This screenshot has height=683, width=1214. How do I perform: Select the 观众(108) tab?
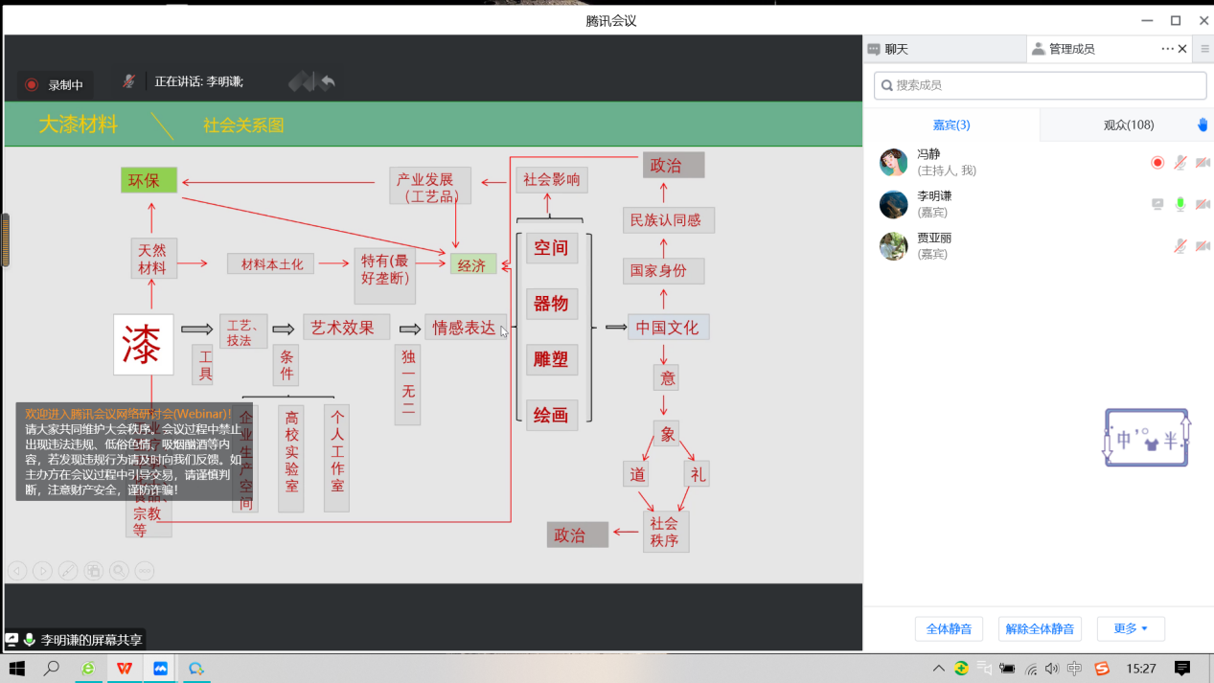[x=1128, y=125]
